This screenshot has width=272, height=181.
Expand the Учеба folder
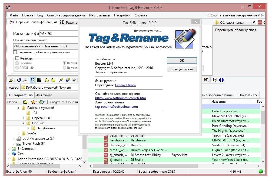coord(18,133)
